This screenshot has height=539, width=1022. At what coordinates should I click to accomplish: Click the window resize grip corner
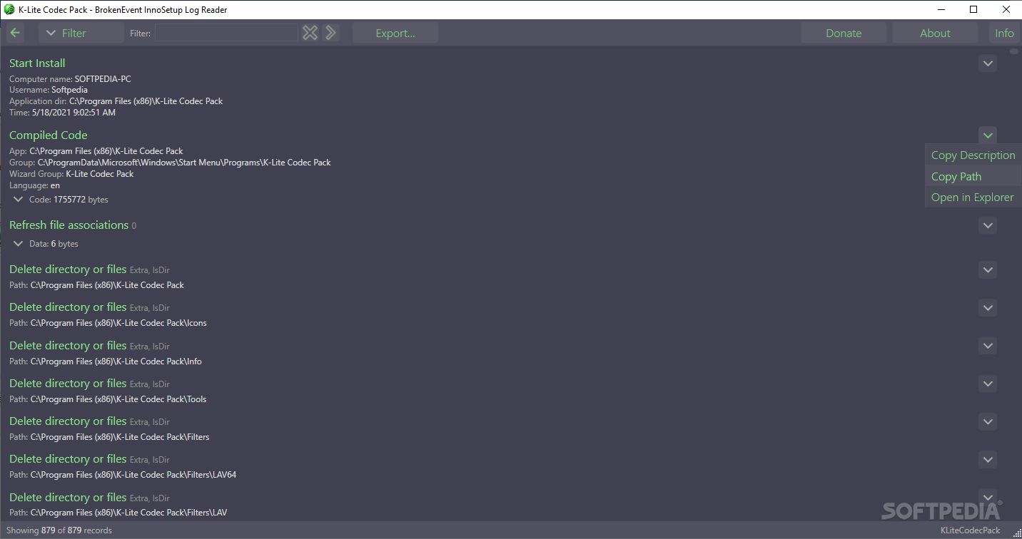click(1016, 533)
